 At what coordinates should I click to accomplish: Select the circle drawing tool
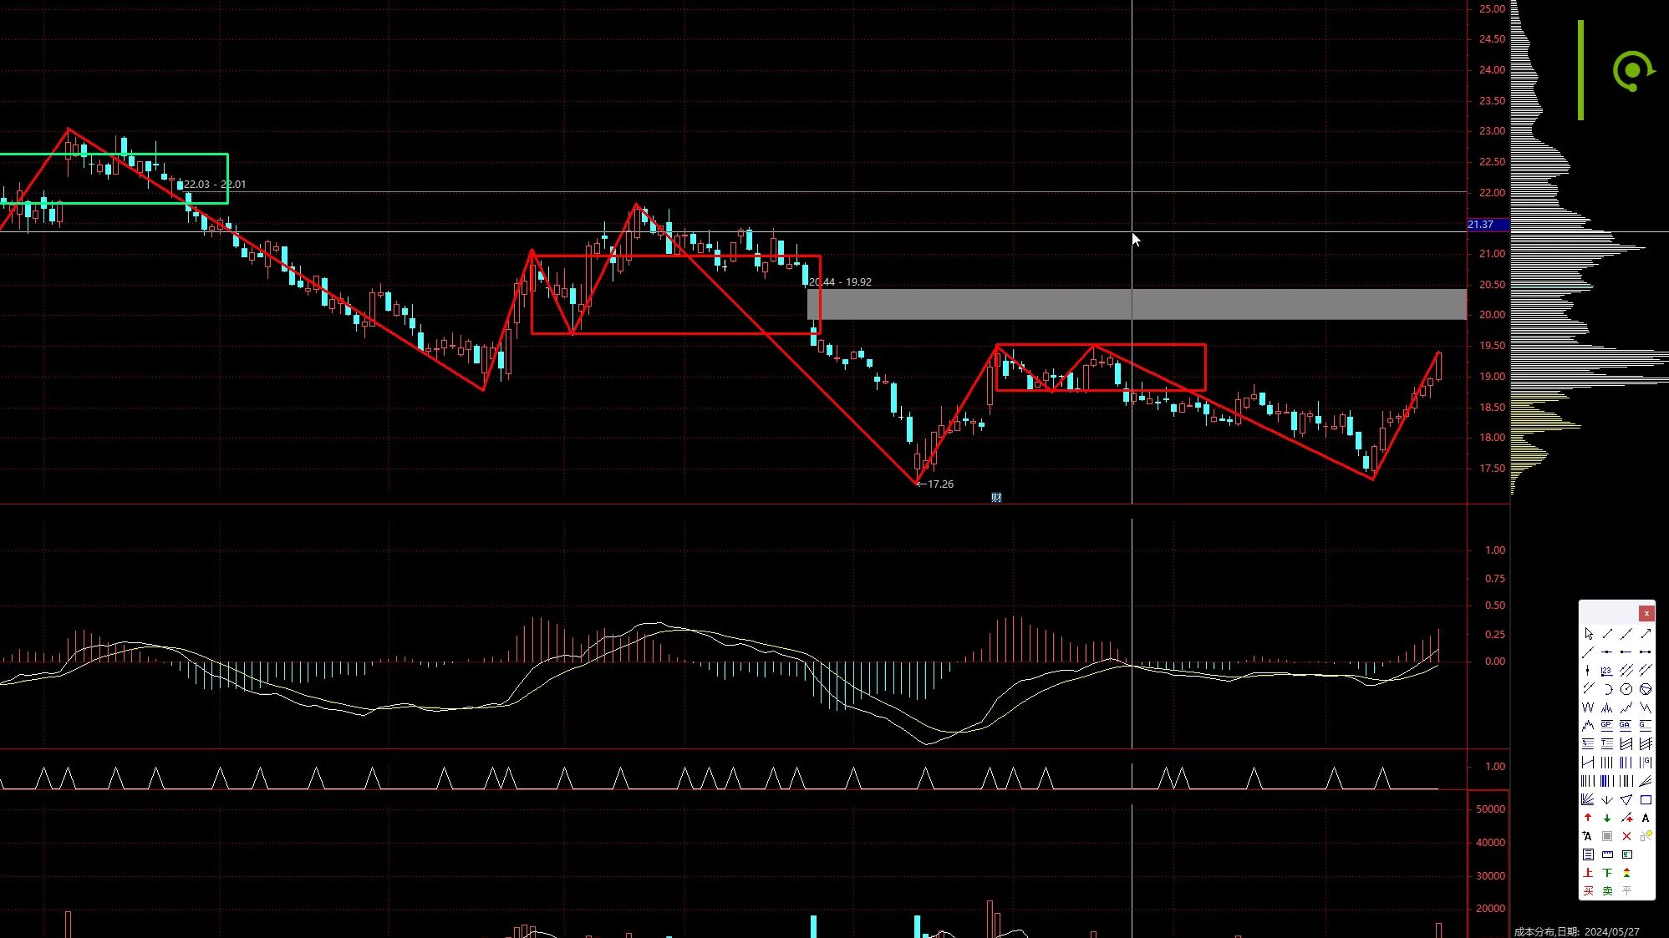[1626, 689]
